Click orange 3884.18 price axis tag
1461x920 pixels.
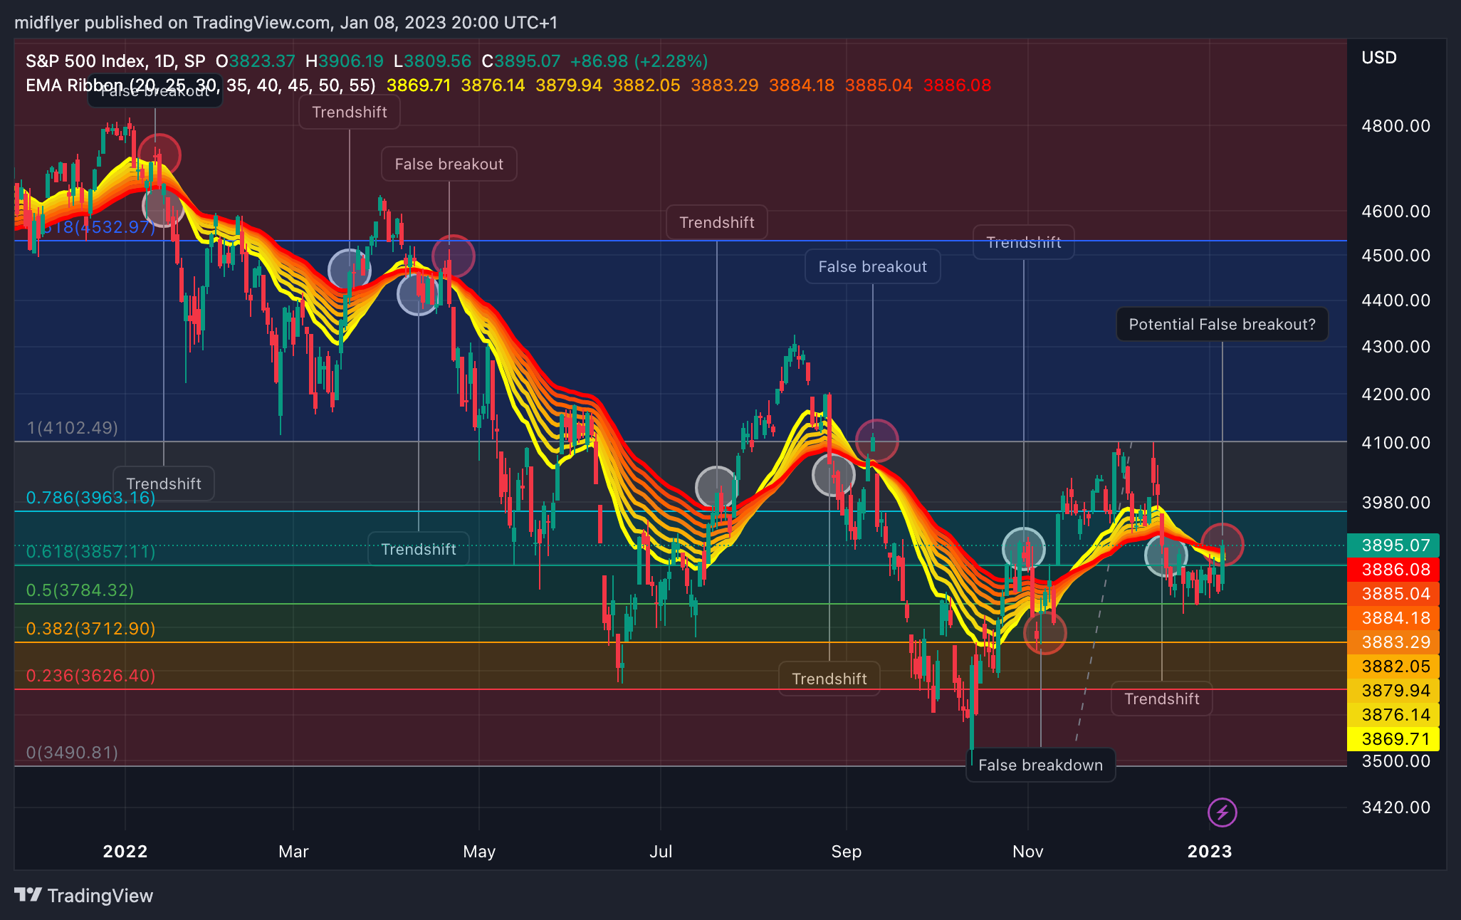click(x=1393, y=618)
